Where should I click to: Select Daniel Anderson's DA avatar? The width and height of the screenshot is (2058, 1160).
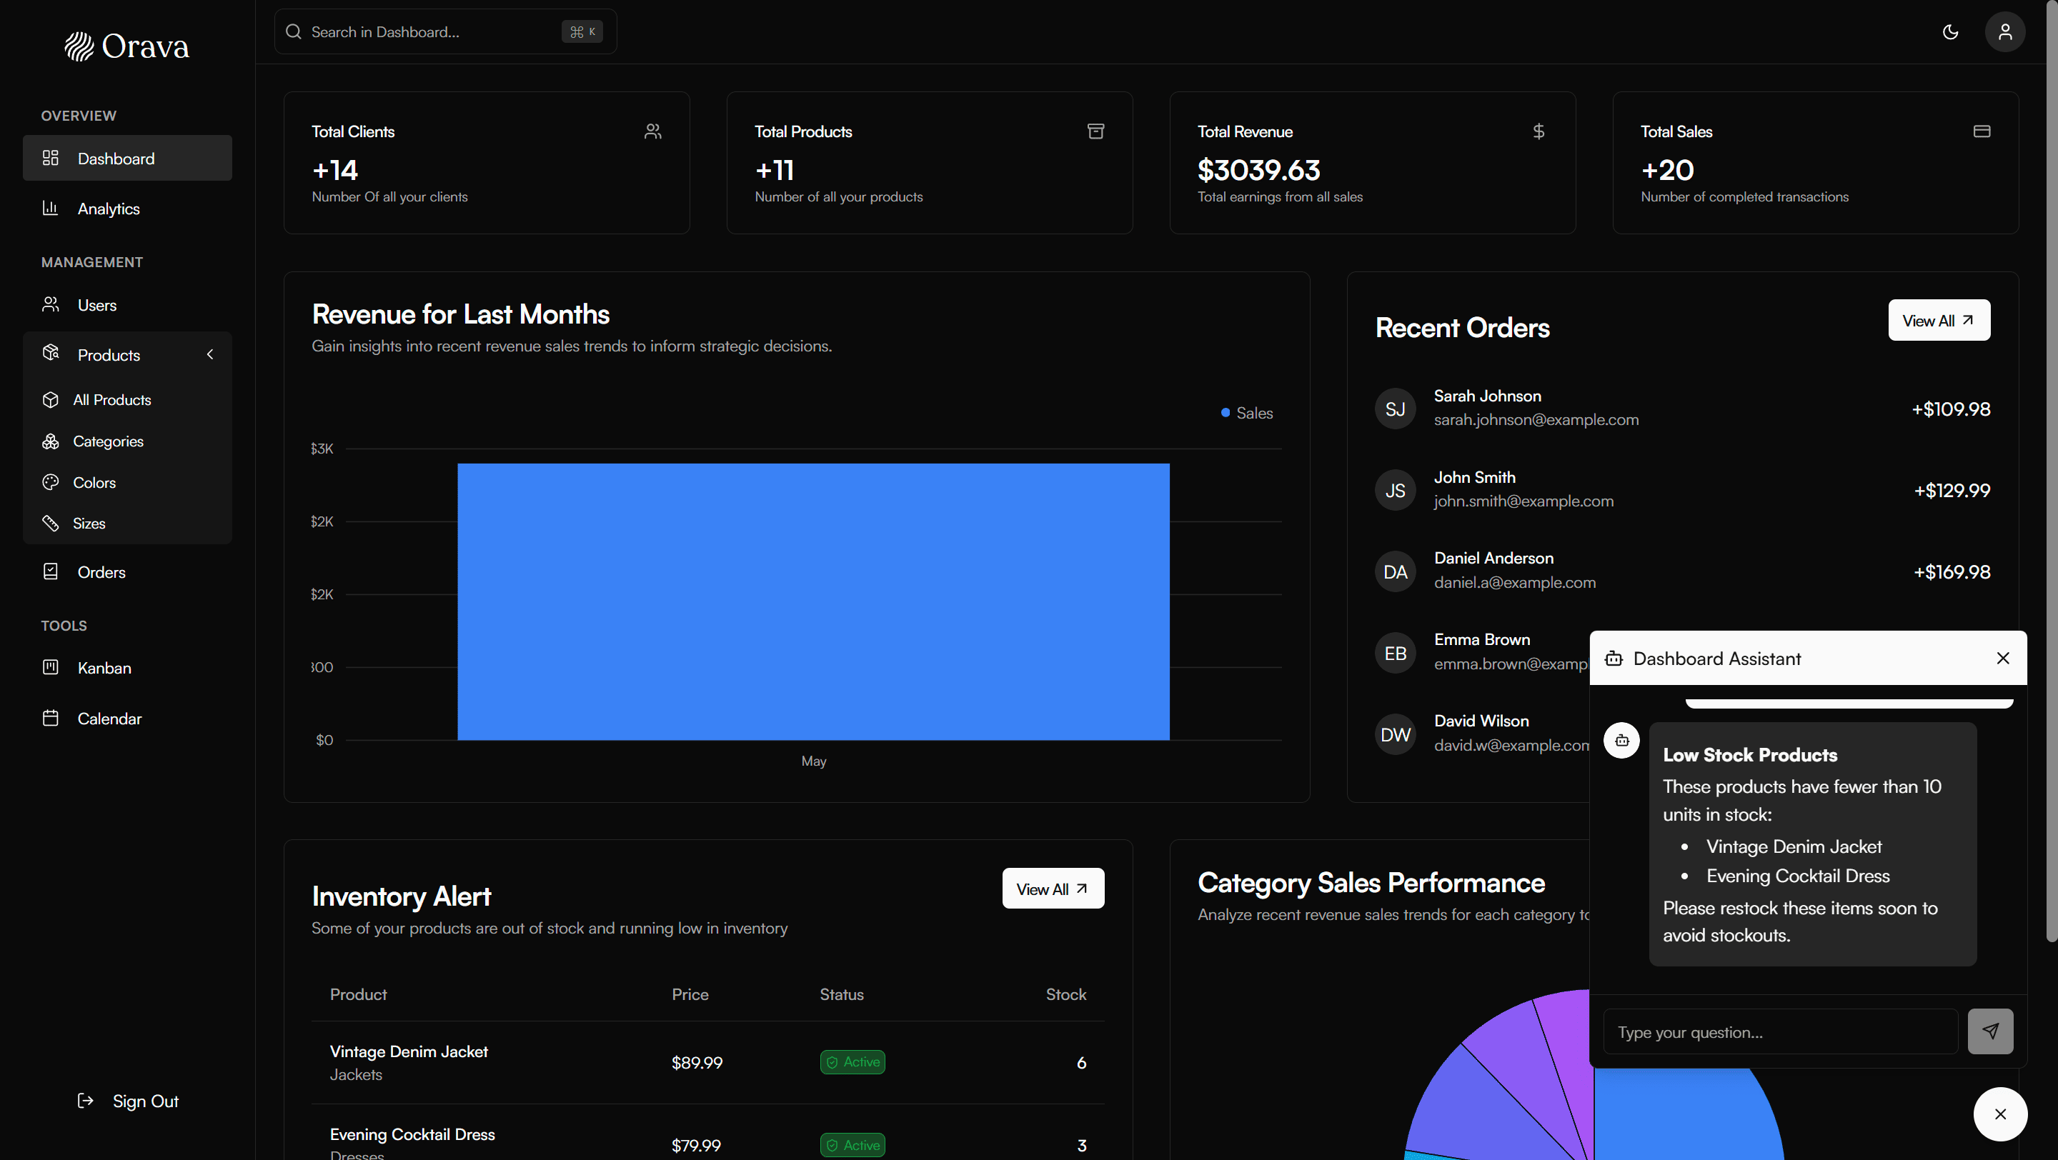1395,571
